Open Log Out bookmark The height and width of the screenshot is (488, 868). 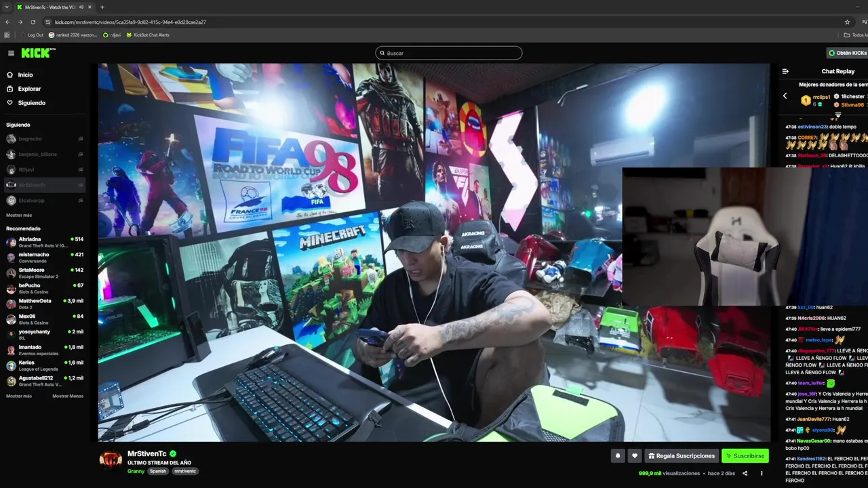point(32,35)
